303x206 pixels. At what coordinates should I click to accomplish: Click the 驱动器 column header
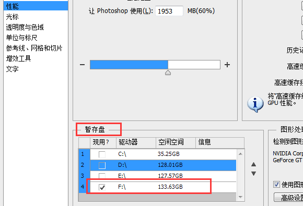click(x=136, y=143)
